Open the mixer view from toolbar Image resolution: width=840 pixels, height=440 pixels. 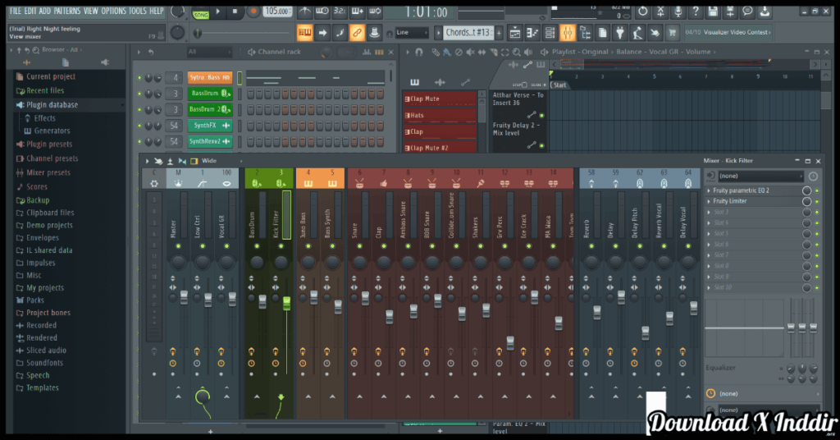tap(567, 33)
